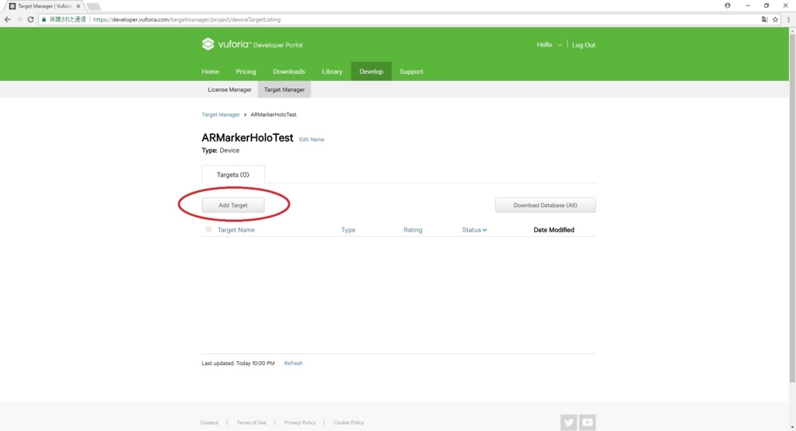Open the Home menu item
This screenshot has width=796, height=431.
210,71
